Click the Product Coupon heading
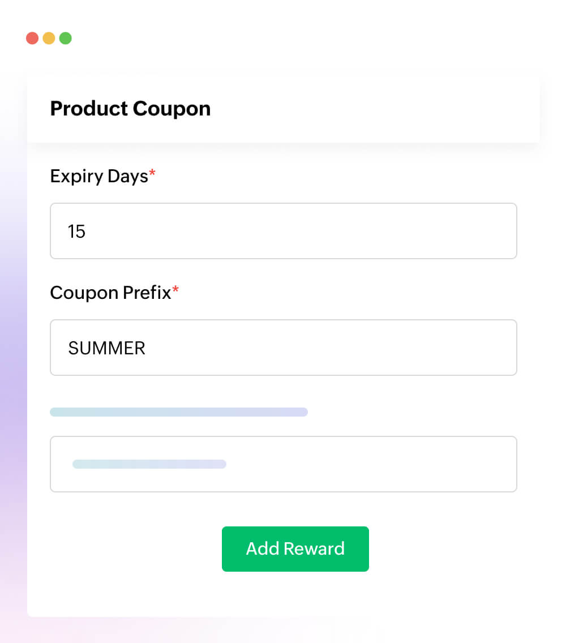Image resolution: width=566 pixels, height=643 pixels. [x=130, y=108]
